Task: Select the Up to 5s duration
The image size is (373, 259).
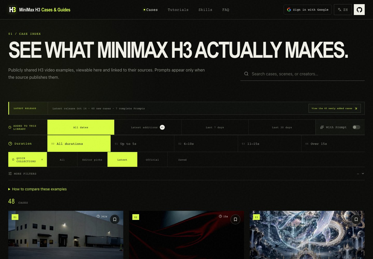Action: [x=142, y=143]
